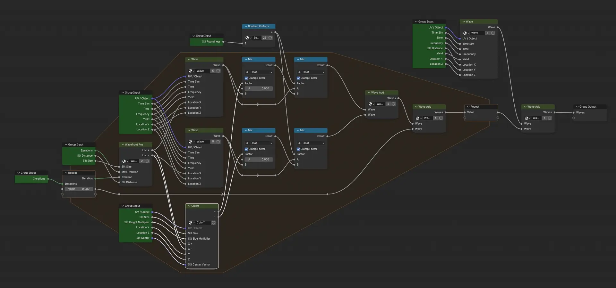Screen dimensions: 616x288
Task: Click the Boolean Perform fake user shield icon
Action: (270, 38)
